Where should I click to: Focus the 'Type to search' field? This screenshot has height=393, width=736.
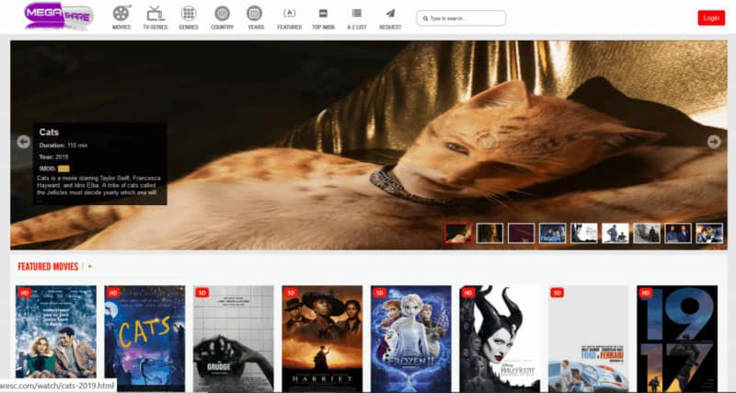pos(461,18)
